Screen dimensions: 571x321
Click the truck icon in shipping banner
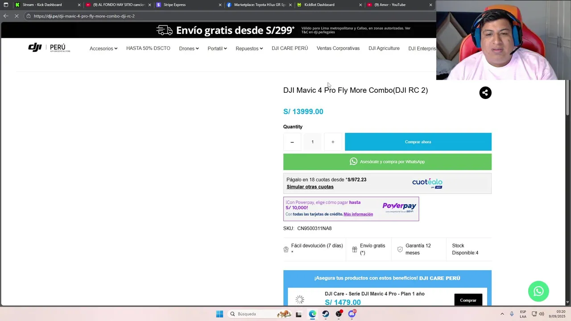[164, 30]
